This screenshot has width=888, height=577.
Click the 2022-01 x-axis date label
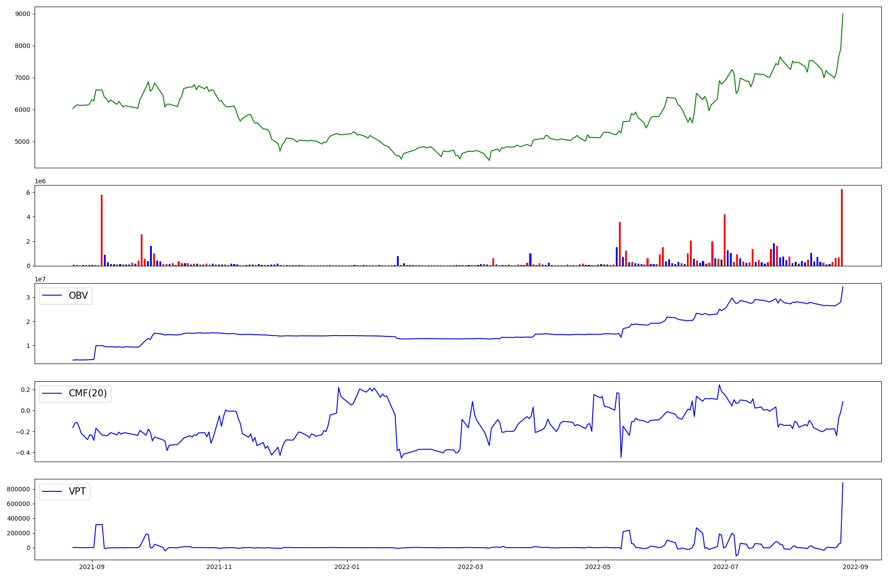[x=347, y=567]
